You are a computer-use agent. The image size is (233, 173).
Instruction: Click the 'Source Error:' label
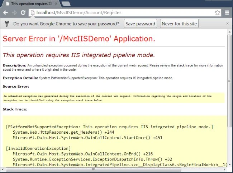pos(16,86)
